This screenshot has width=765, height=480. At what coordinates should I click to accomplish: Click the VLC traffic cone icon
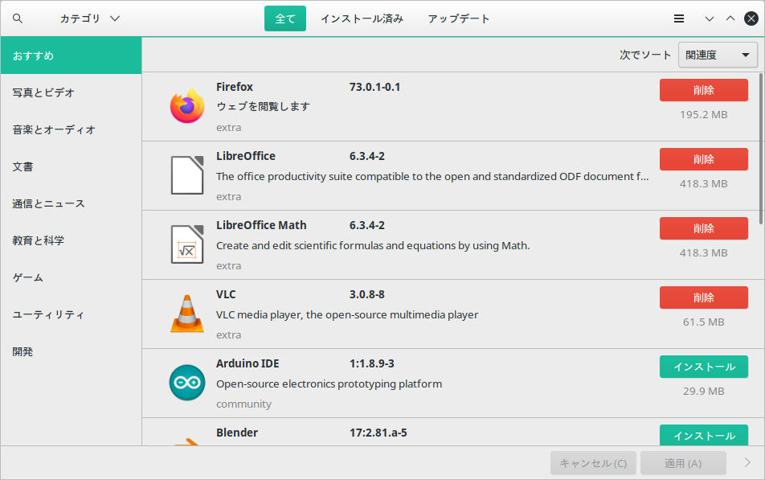tap(187, 314)
